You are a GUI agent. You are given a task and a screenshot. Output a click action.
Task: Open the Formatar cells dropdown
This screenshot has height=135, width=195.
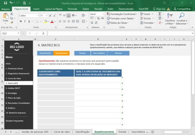pyautogui.click(x=148, y=23)
